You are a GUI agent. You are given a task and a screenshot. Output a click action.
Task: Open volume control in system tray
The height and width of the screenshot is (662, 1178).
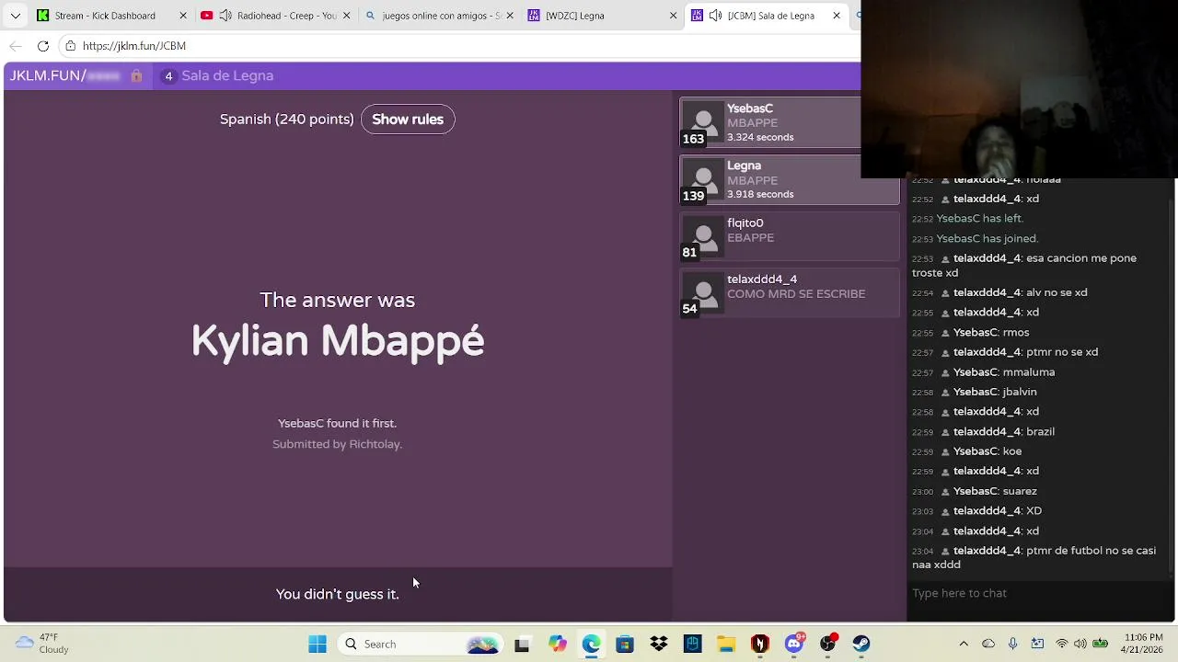pos(1080,644)
